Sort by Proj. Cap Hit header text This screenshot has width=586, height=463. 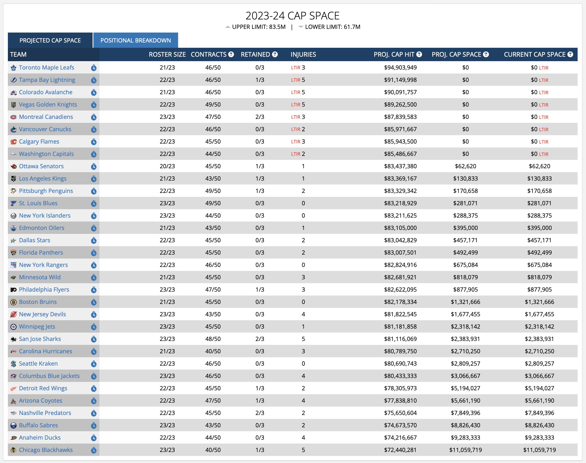click(394, 55)
